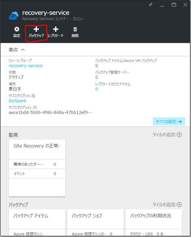Click タイルを追加 in the バックアップ section

pos(167,204)
